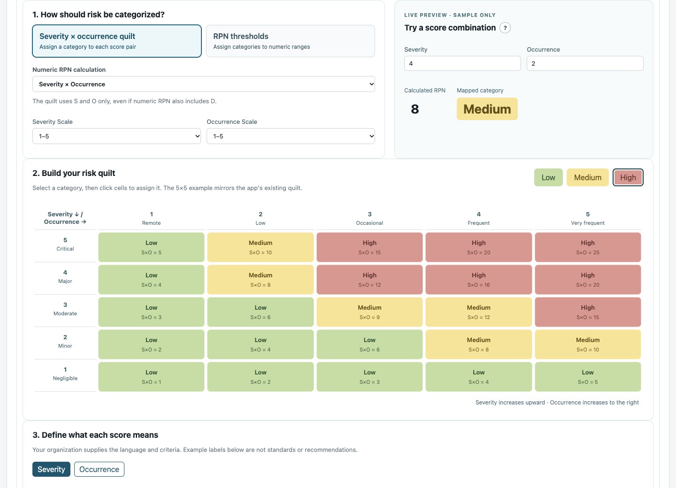The image size is (676, 488).
Task: Click the '3 Occasional' occurrence column header
Action: pyautogui.click(x=369, y=218)
